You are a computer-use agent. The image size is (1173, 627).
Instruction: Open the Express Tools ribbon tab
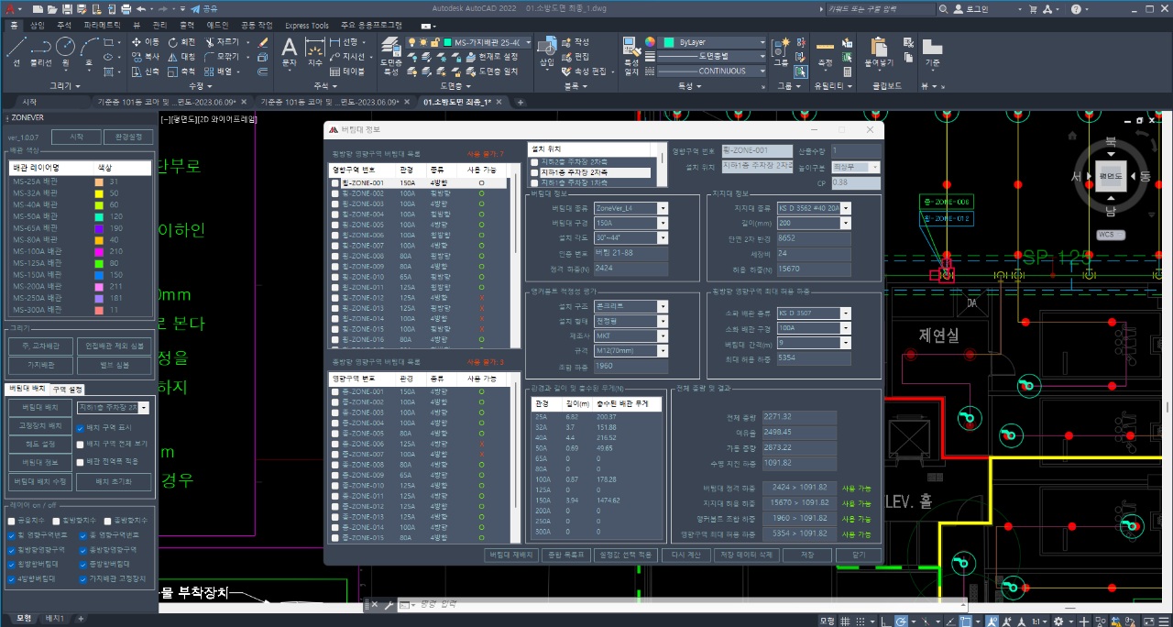(x=307, y=25)
